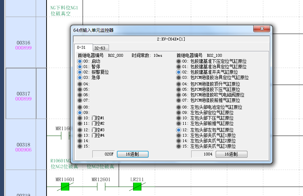
Task: Switch to the 32-63 tab
Action: (100, 48)
